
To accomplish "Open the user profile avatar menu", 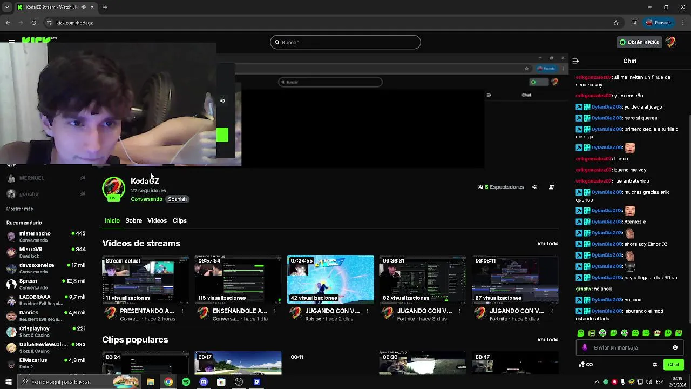I will click(670, 42).
